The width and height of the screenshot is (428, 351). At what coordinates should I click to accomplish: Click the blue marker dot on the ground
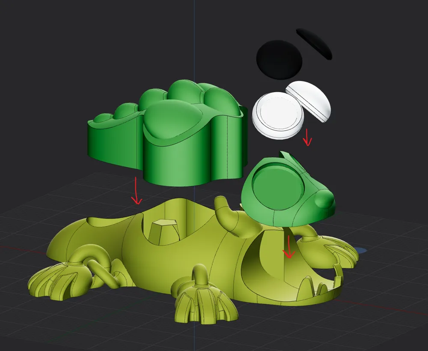point(361,250)
